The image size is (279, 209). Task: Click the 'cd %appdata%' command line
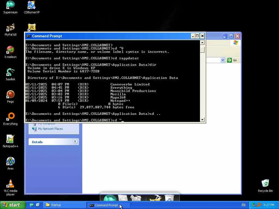pos(82,58)
